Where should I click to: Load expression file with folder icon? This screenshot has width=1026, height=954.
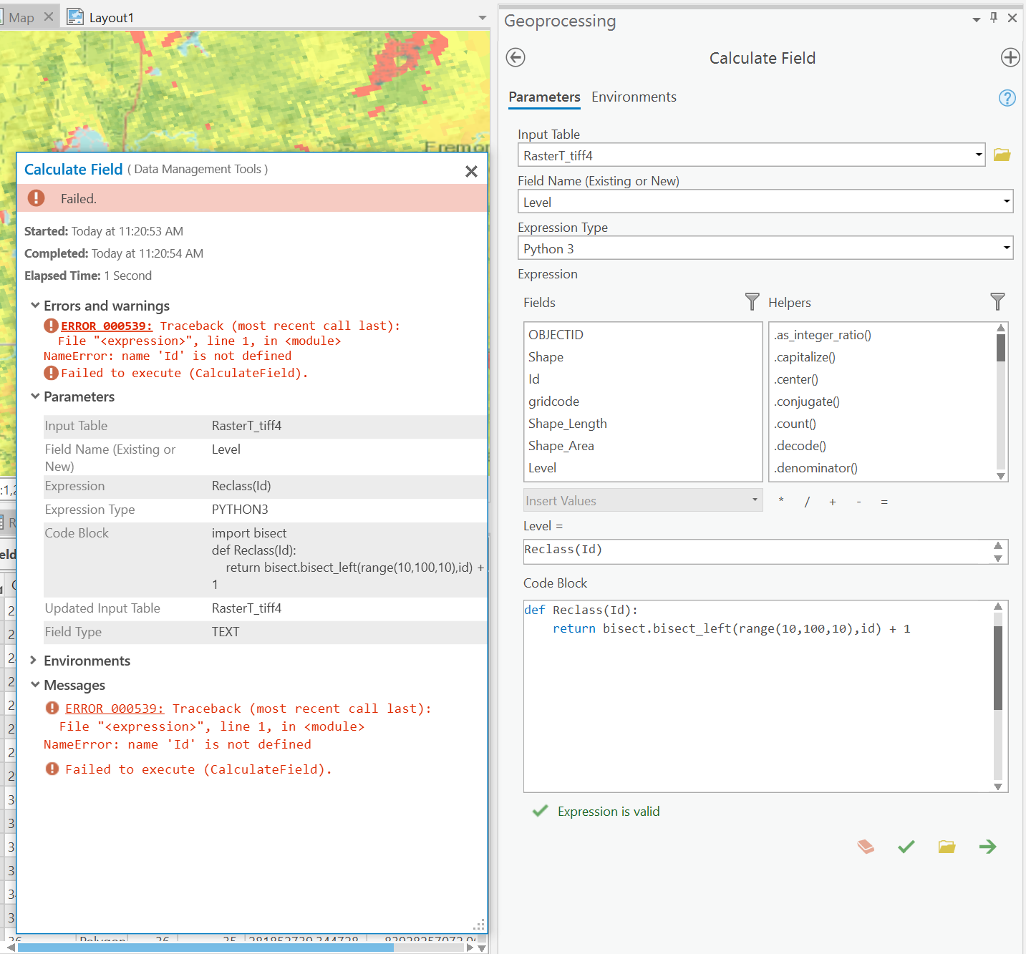[947, 847]
